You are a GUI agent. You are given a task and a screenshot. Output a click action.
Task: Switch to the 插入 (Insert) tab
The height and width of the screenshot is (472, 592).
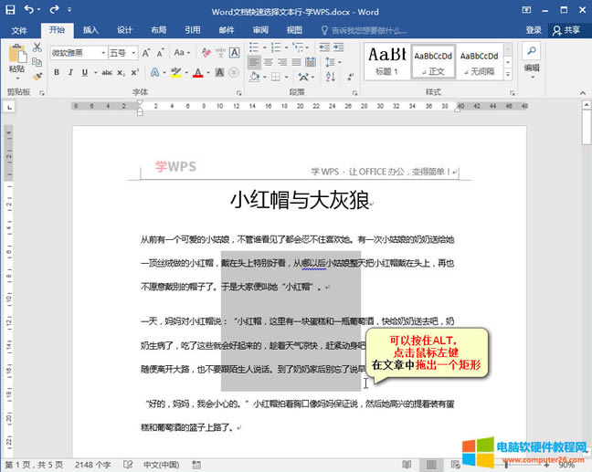[90, 30]
